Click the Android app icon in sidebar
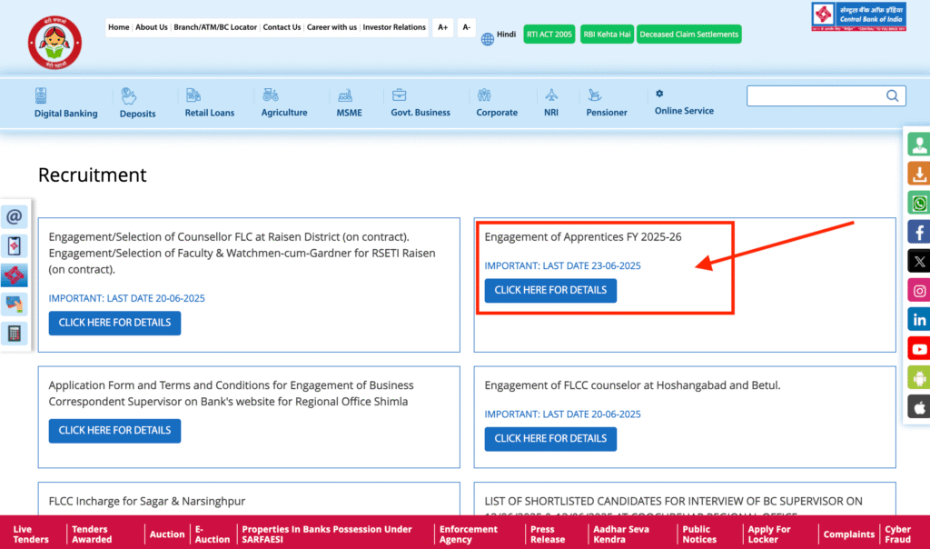930x549 pixels. tap(919, 378)
